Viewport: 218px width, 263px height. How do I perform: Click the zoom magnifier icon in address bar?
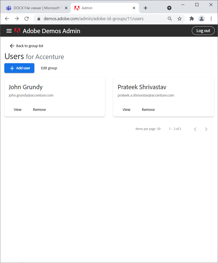point(170,19)
